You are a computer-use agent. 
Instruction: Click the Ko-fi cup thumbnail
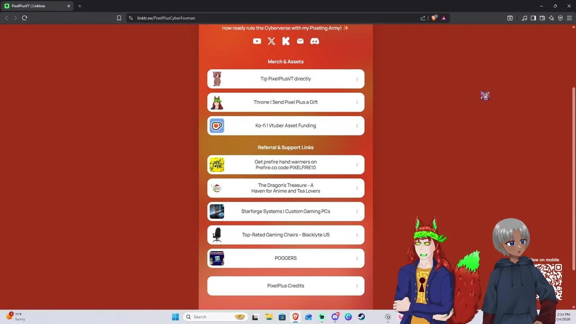tap(217, 126)
